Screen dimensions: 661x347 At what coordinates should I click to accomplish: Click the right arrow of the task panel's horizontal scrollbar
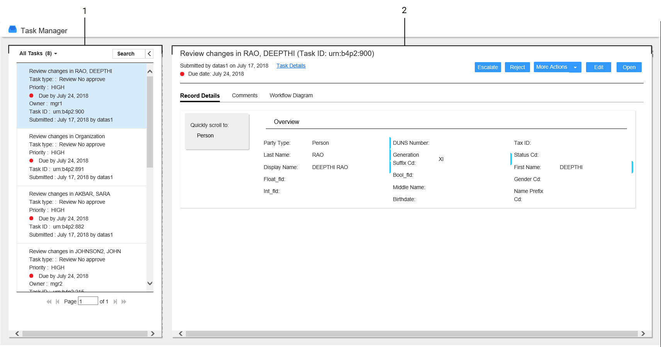tap(153, 333)
